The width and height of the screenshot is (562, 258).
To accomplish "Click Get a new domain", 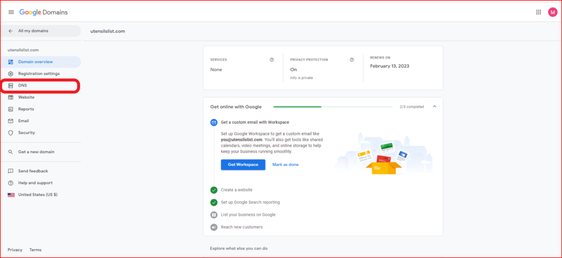I will 41,152.
